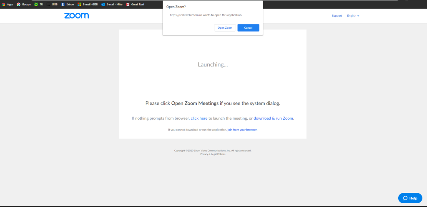This screenshot has width=427, height=207.
Task: Open the Gmail Roel bookmark
Action: (136, 4)
